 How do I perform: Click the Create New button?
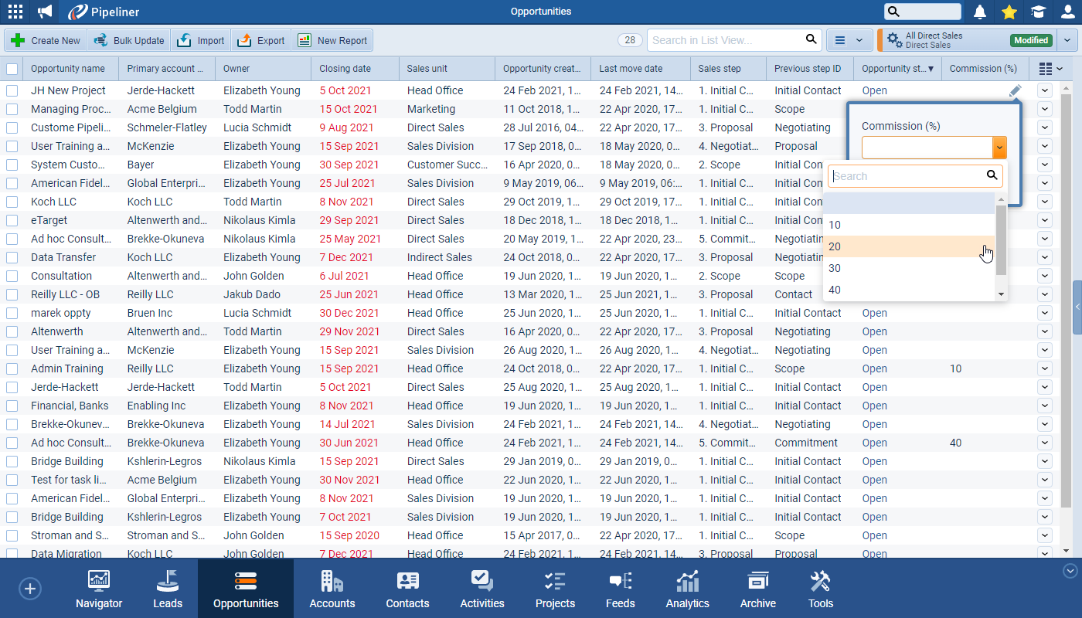coord(46,40)
